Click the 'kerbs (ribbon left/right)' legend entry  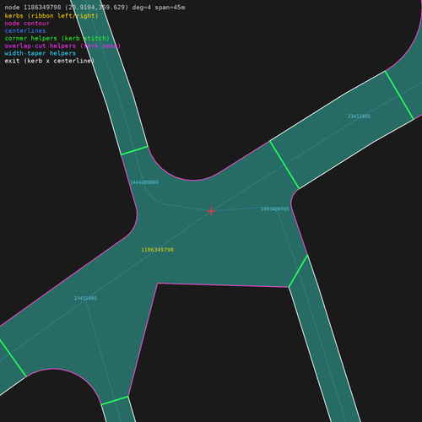tap(51, 16)
